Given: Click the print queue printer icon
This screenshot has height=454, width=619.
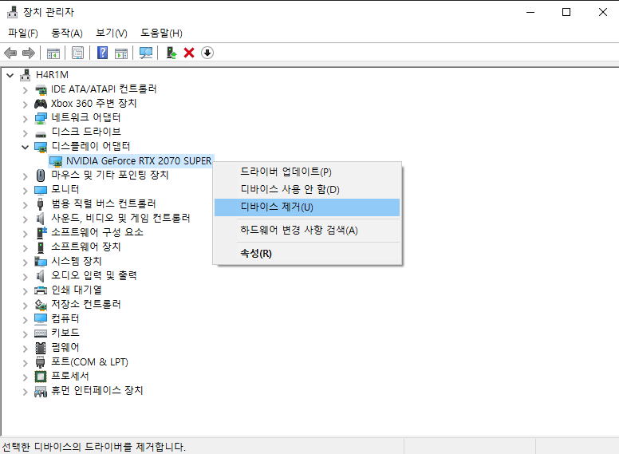Looking at the screenshot, I should tap(41, 290).
